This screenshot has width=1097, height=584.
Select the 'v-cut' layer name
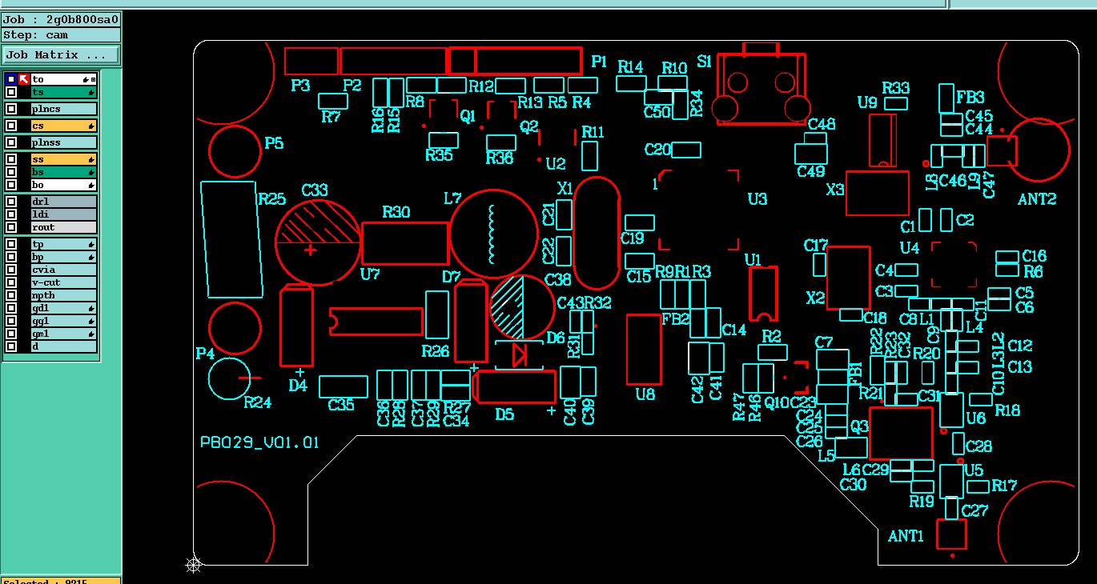click(x=63, y=282)
